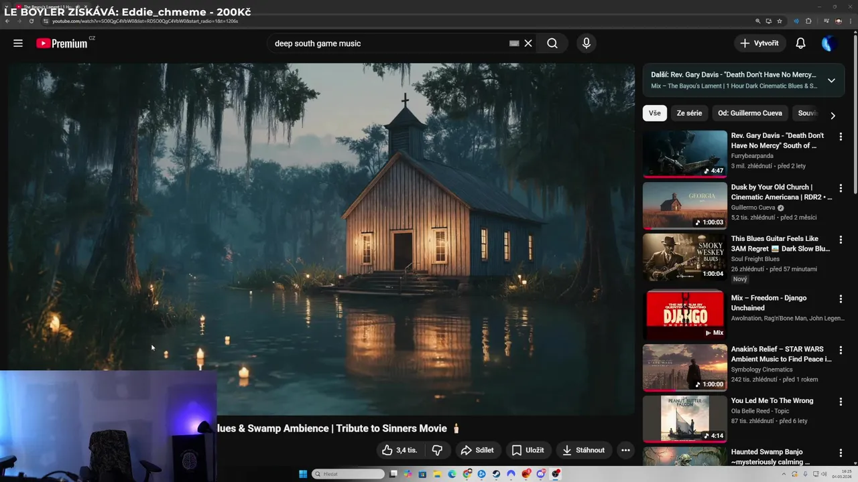
Task: Select 'Od: Guillermo Cueva' filter chip
Action: (750, 113)
